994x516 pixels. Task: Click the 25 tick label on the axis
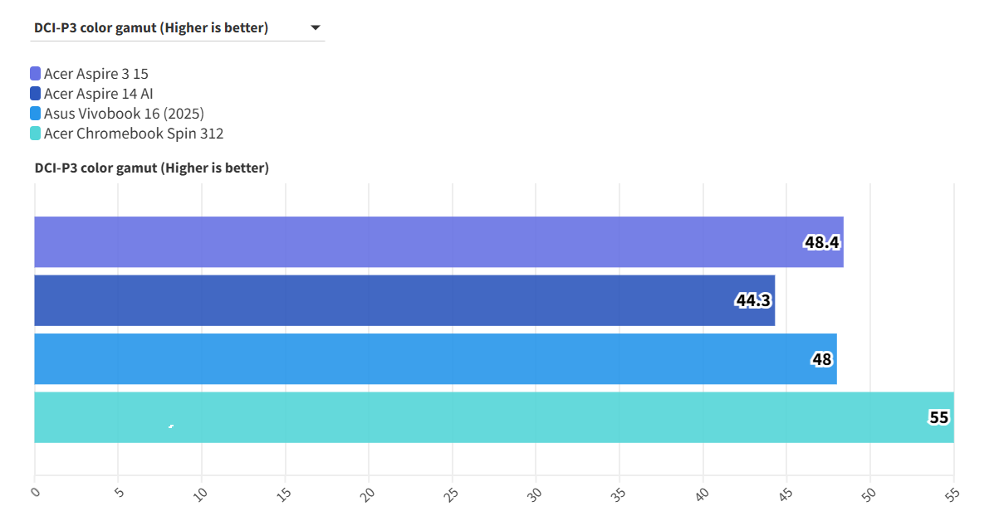pos(453,493)
